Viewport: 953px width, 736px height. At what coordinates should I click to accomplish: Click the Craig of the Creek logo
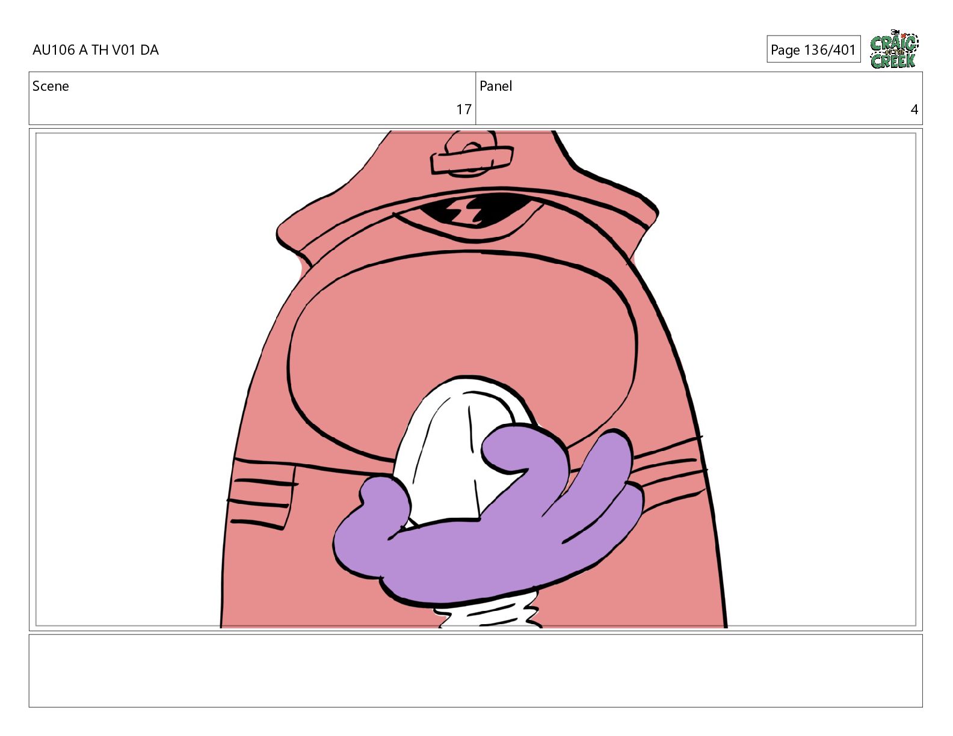coord(894,49)
